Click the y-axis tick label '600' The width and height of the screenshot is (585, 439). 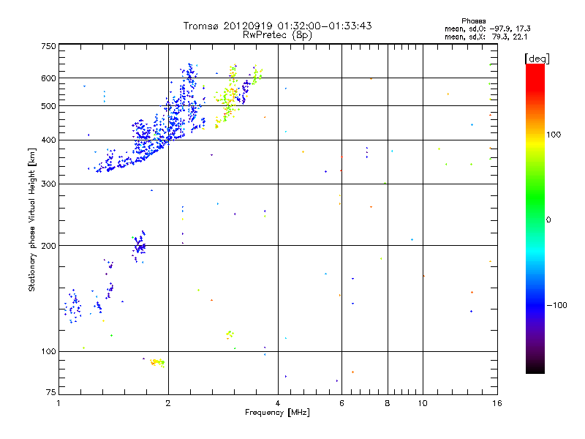pos(48,78)
